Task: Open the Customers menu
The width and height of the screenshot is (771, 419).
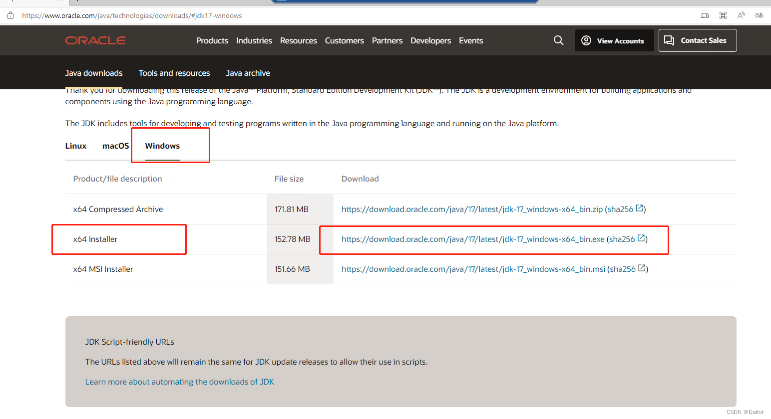Action: (x=345, y=40)
